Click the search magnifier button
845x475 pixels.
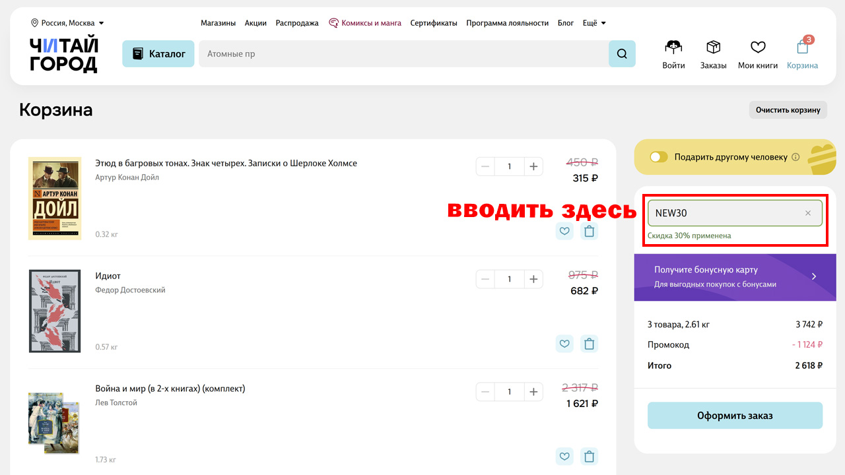point(622,54)
